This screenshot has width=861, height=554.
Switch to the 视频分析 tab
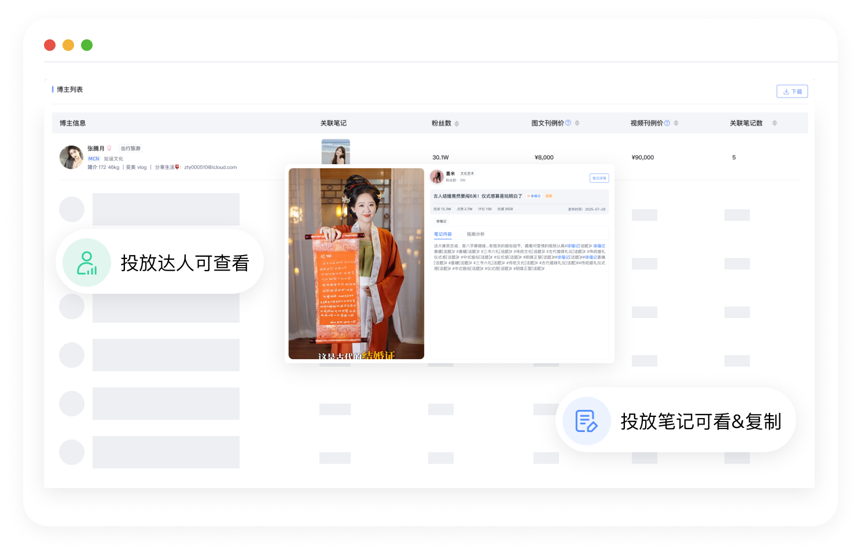click(476, 234)
